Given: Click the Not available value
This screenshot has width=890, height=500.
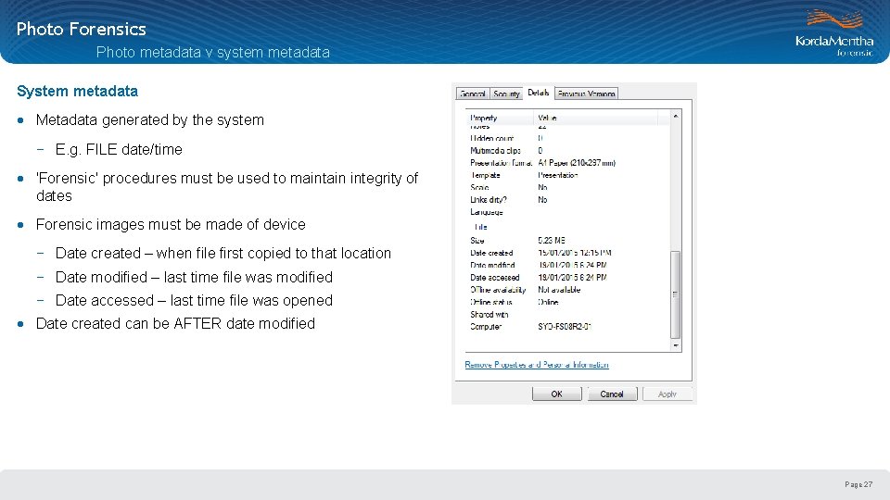Looking at the screenshot, I should click(559, 290).
